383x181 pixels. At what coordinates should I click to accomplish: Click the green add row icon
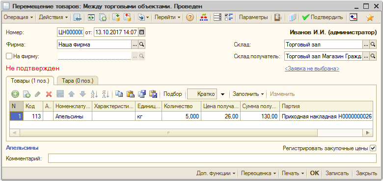(x=15, y=94)
